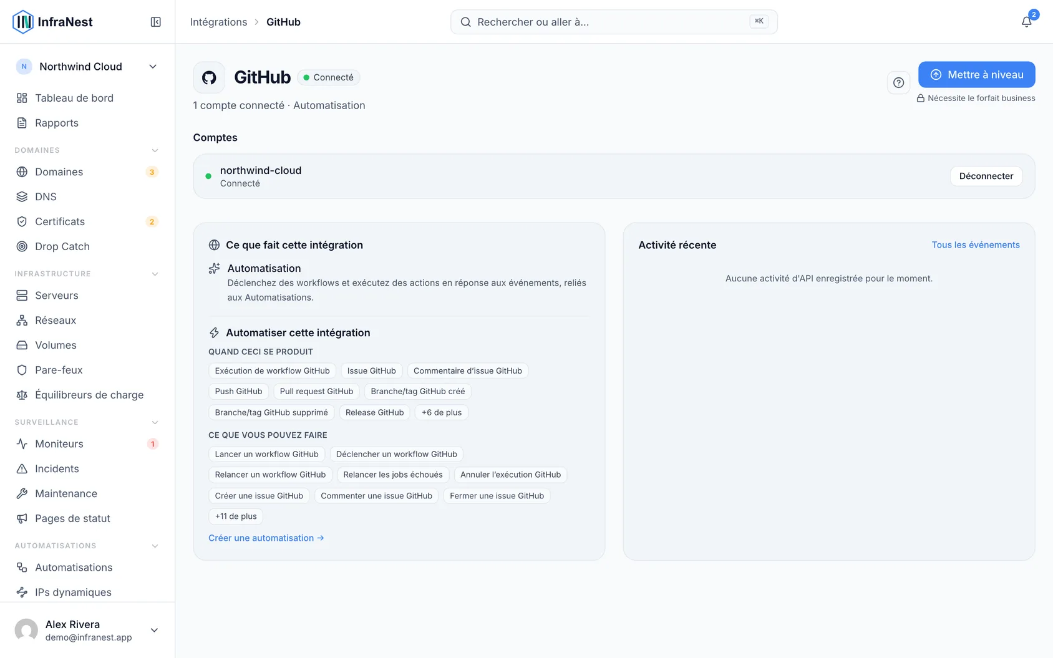This screenshot has width=1053, height=658.
Task: Choose Commentaire d'issue GitHub trigger
Action: pos(467,370)
